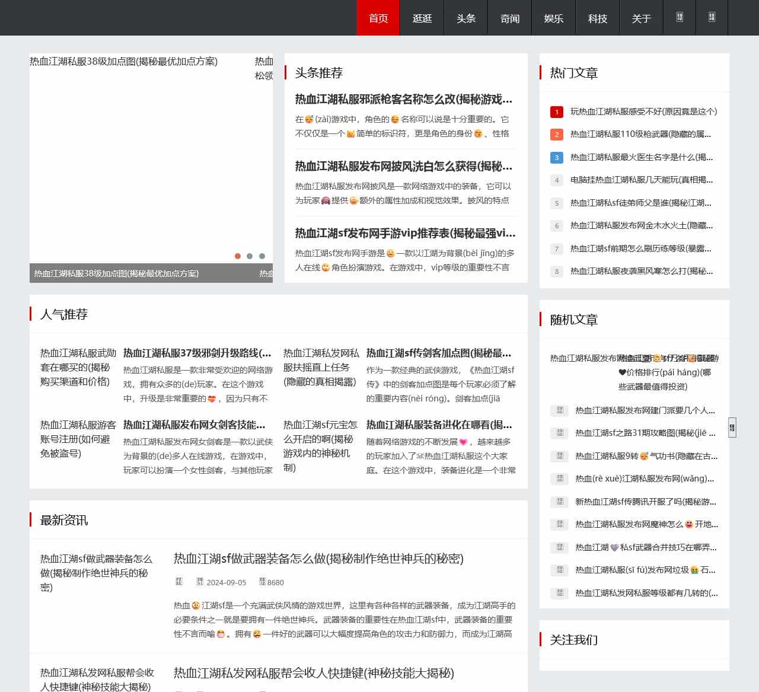The width and height of the screenshot is (759, 692).
Task: Select the second carousel indicator dot
Action: 250,256
